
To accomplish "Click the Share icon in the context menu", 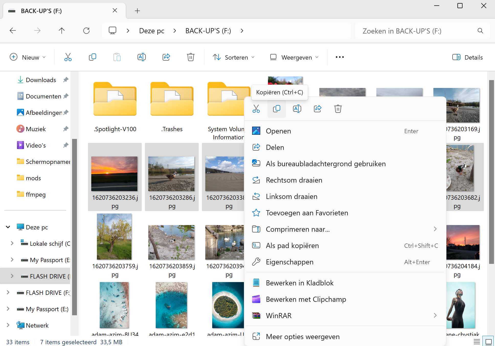I will (318, 109).
